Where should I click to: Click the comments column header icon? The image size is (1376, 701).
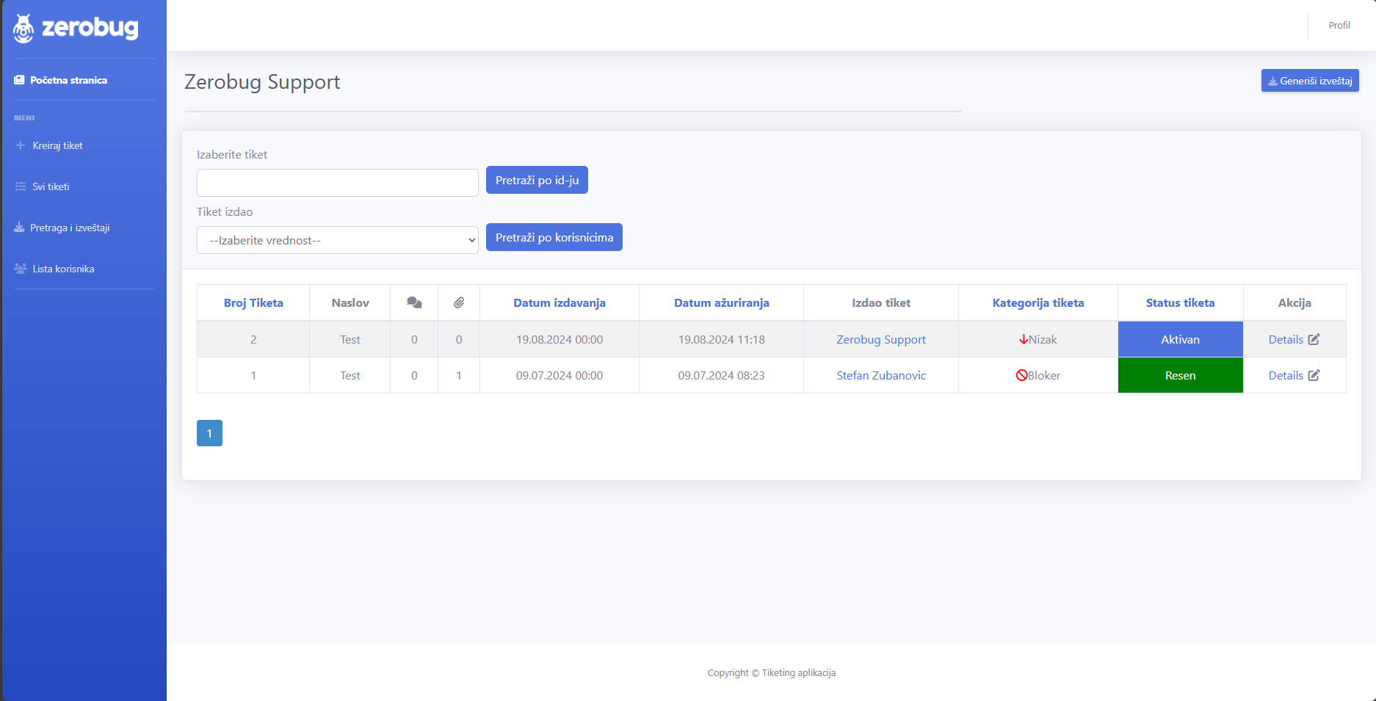[413, 302]
